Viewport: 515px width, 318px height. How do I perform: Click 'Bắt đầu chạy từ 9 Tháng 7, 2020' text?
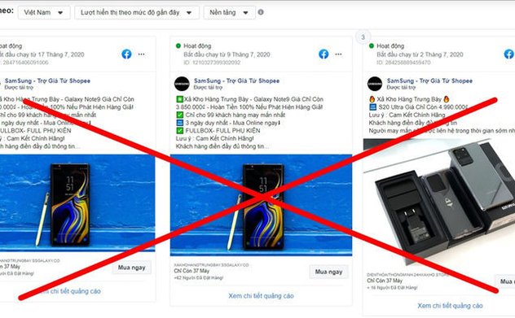(x=227, y=54)
